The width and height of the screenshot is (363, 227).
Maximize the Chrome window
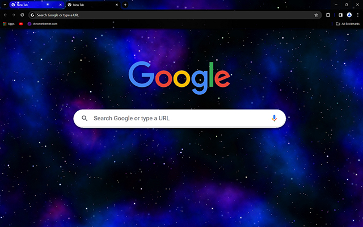tap(347, 5)
